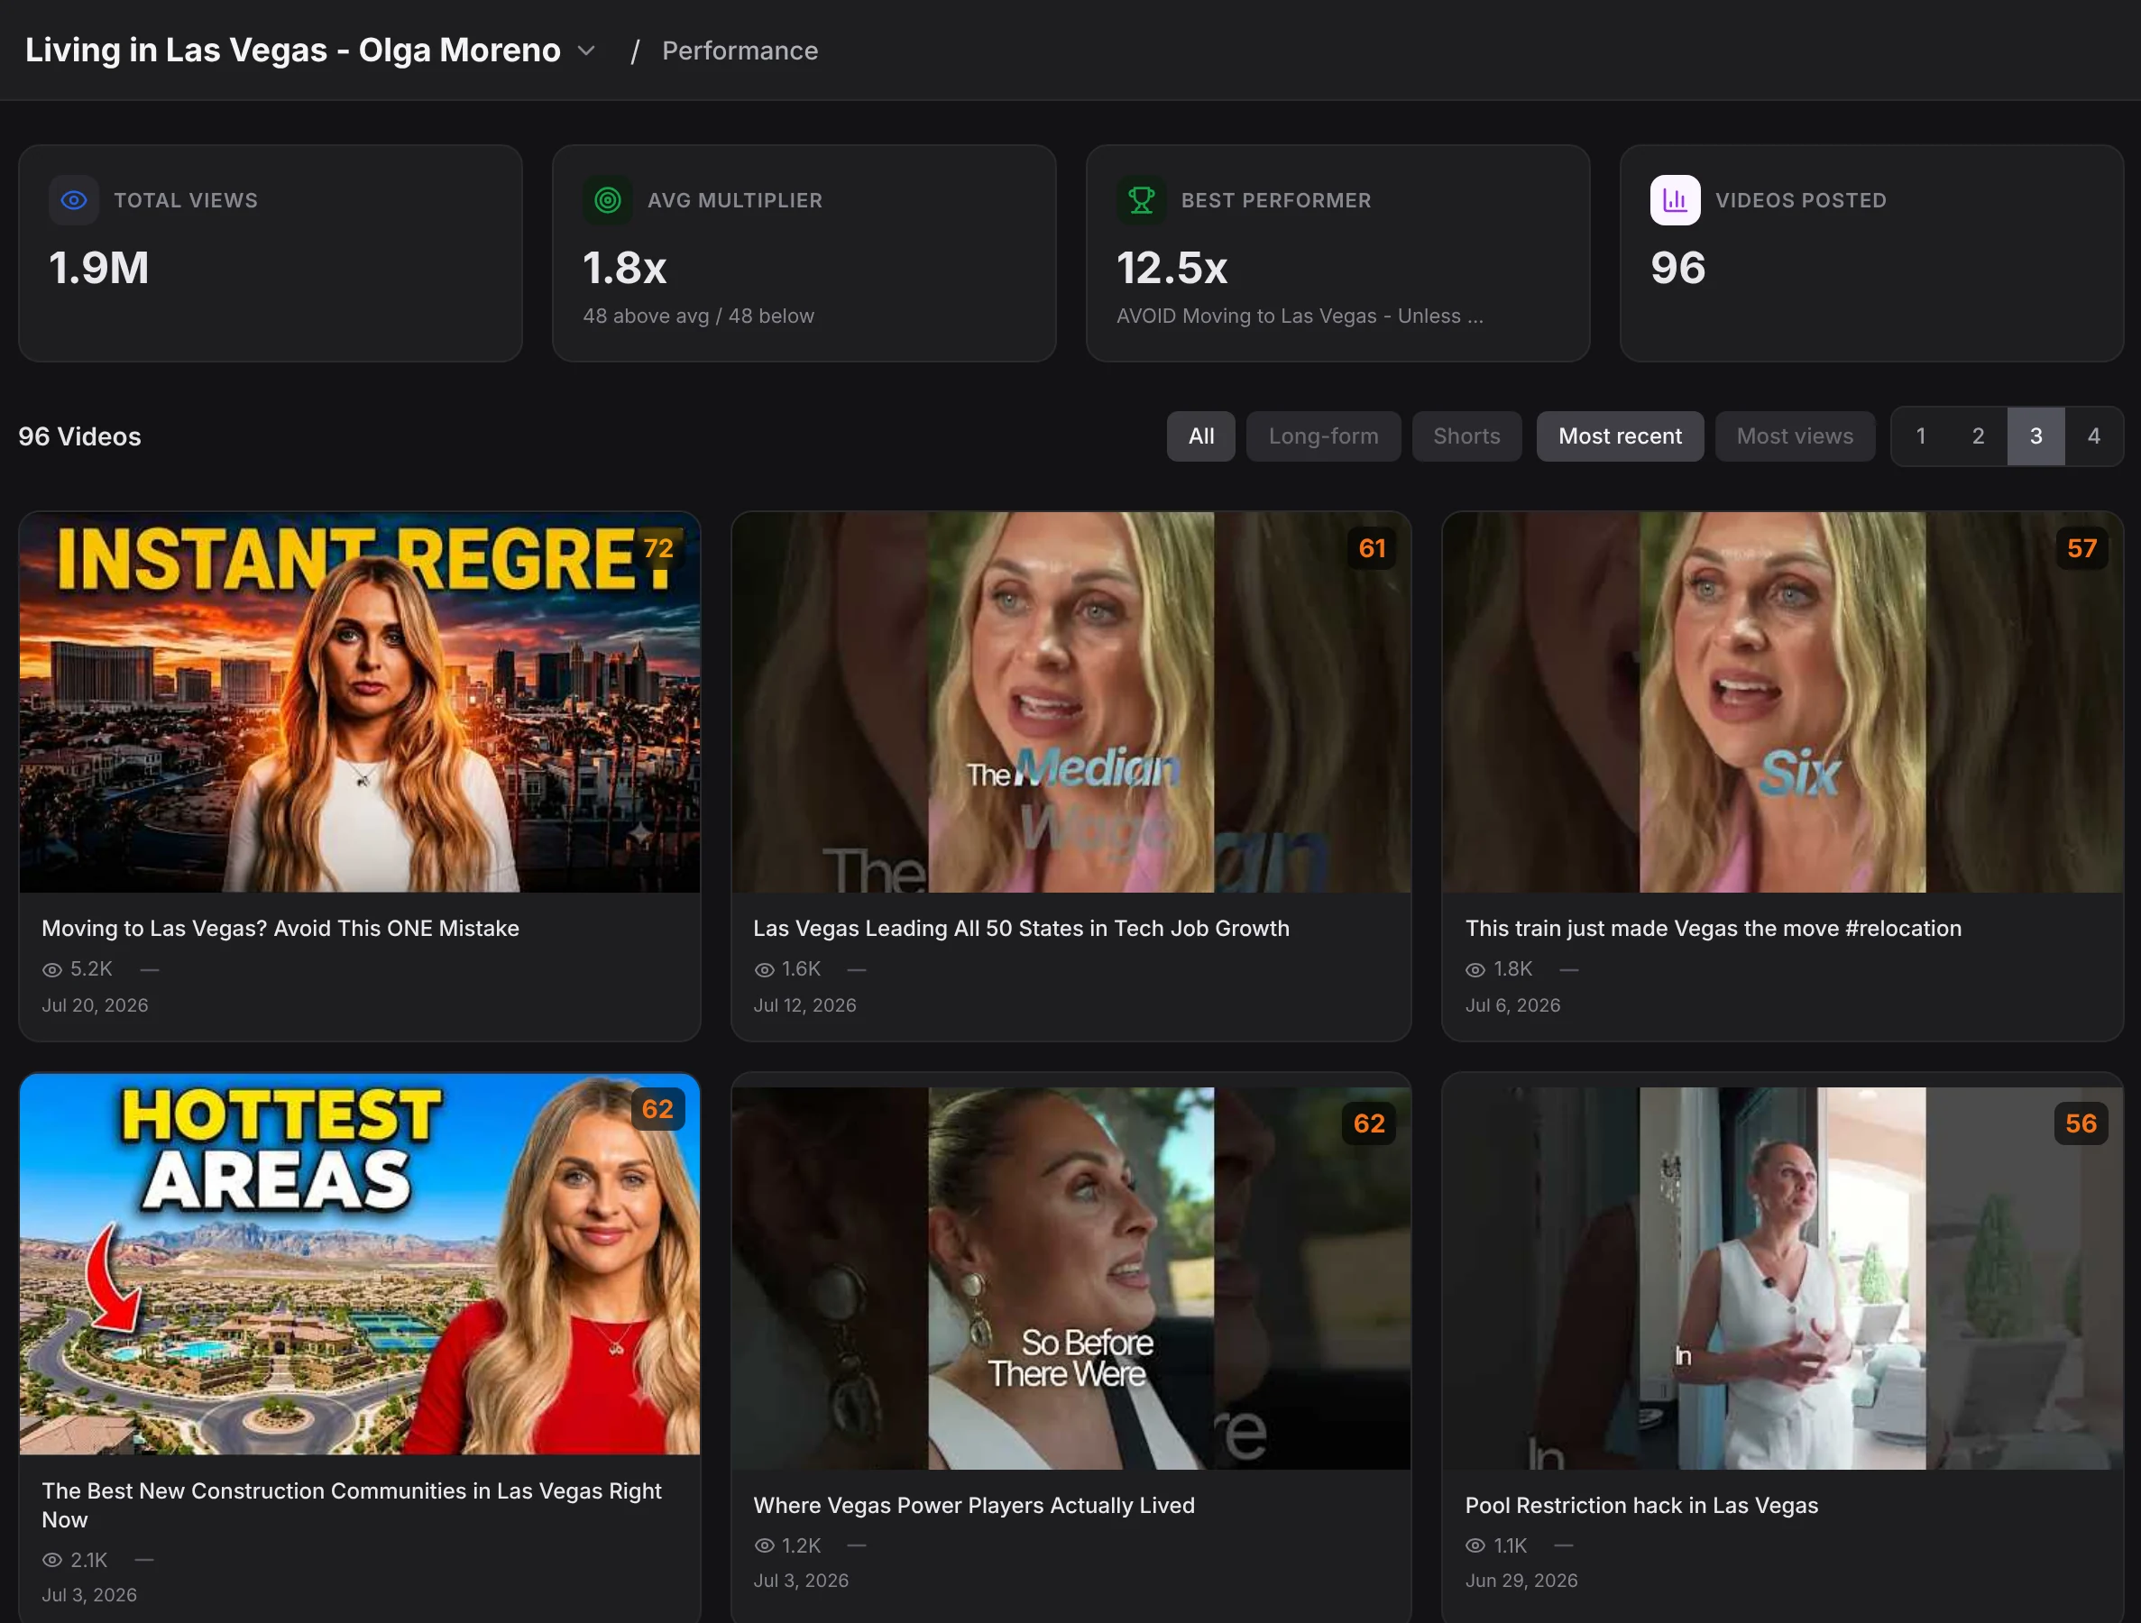Select the All filter

coord(1200,436)
